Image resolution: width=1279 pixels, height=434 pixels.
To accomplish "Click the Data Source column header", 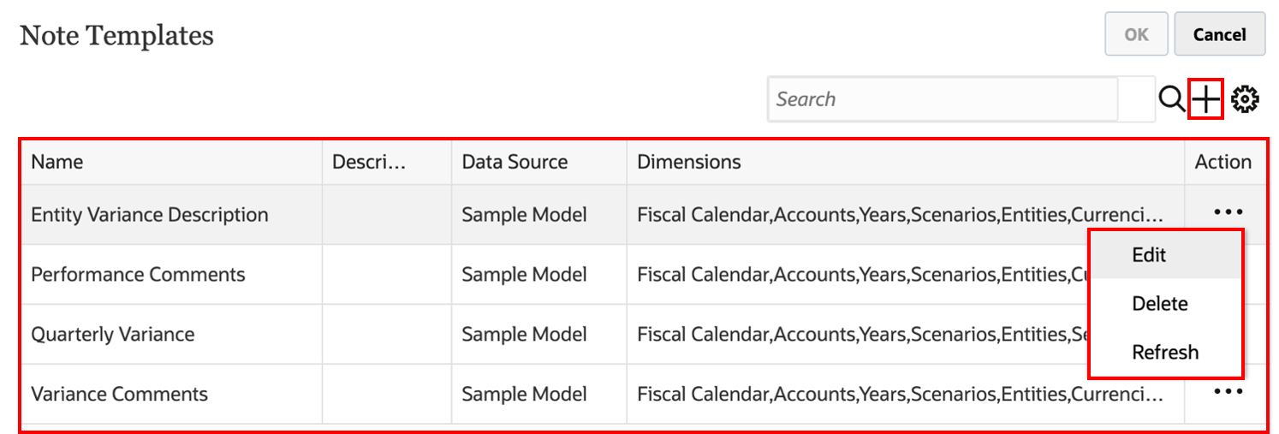I will tap(515, 162).
